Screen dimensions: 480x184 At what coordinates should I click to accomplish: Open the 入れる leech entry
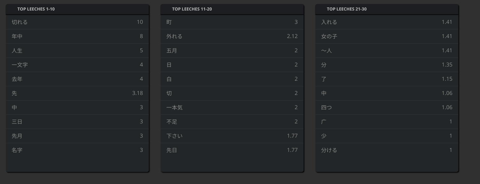(387, 22)
